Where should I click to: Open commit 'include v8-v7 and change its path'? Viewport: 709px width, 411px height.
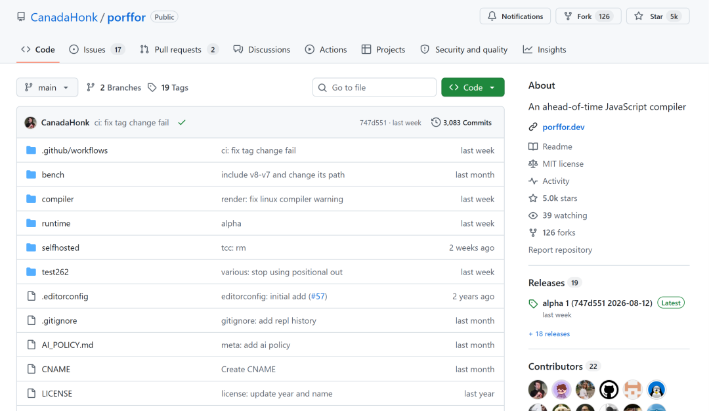(282, 175)
